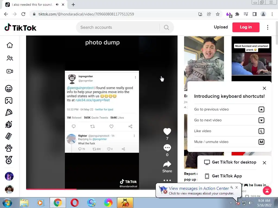Focus the Search accounts field
Viewport: 278px width, 208px height.
click(118, 27)
